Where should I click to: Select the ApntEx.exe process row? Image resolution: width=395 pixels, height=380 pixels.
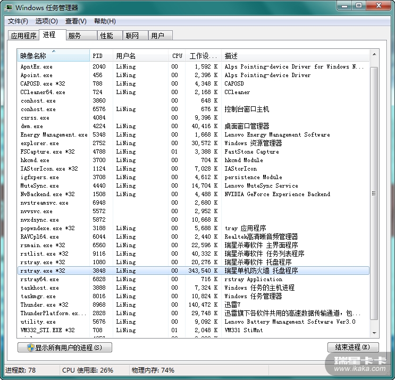(194, 67)
